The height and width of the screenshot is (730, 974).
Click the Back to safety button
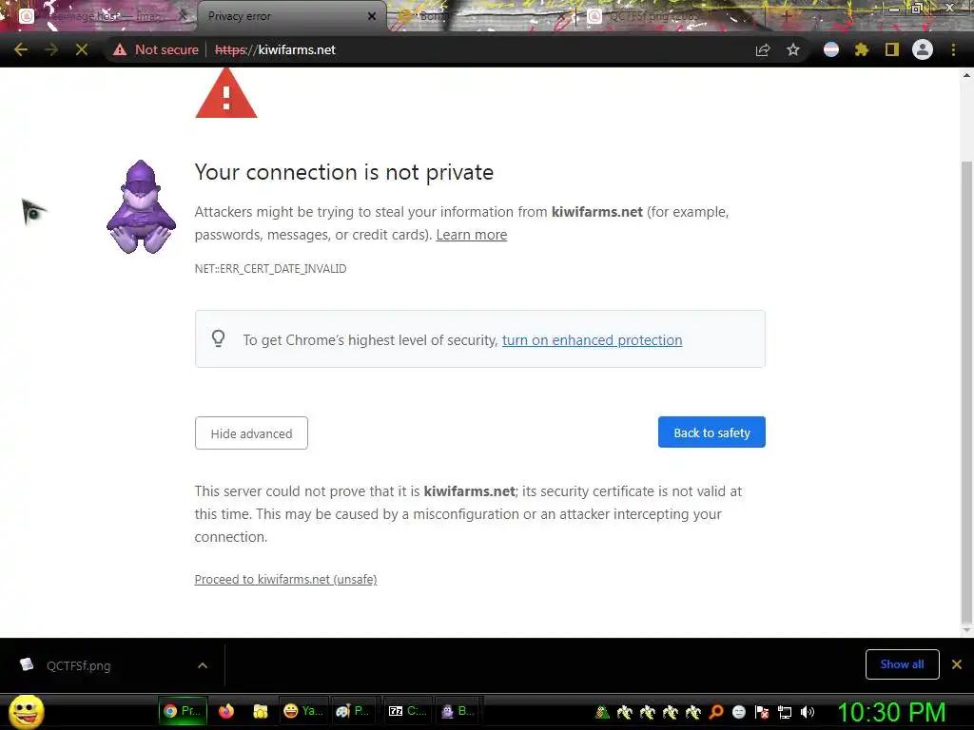coord(711,432)
